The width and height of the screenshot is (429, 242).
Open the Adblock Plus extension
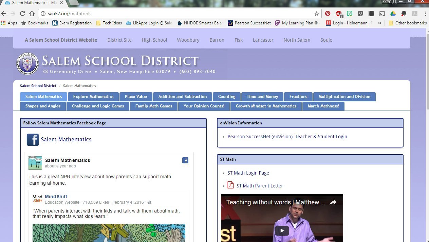(339, 14)
